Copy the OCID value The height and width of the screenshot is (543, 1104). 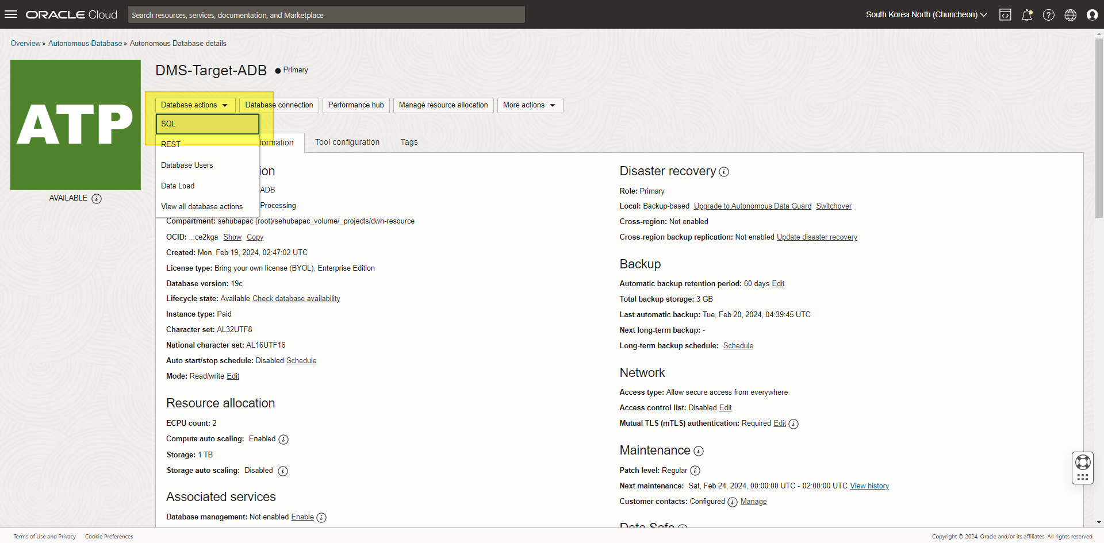click(x=255, y=237)
